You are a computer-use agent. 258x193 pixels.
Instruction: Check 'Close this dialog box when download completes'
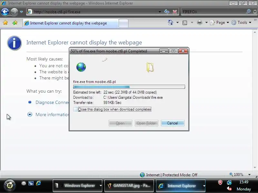75,109
